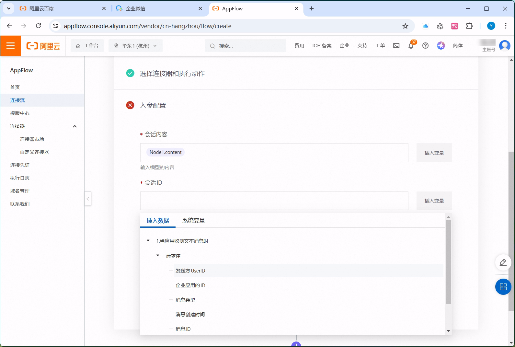Image resolution: width=515 pixels, height=347 pixels.
Task: Click the floating edit pencil button
Action: click(x=503, y=262)
